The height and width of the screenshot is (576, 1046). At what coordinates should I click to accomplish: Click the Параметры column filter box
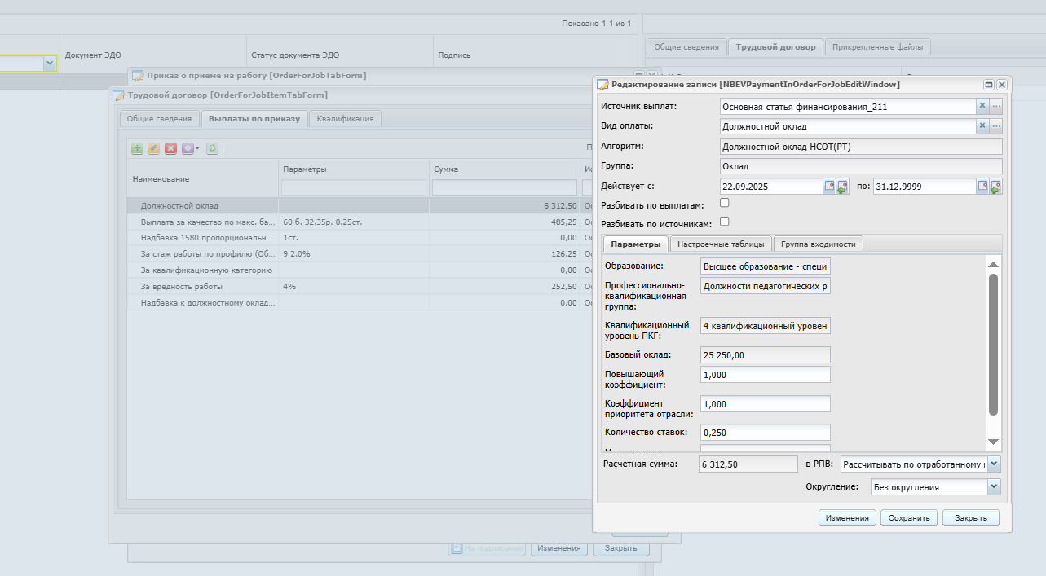pos(354,188)
